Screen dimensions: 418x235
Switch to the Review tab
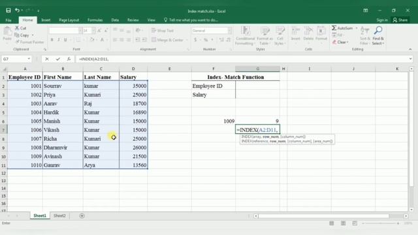[133, 20]
